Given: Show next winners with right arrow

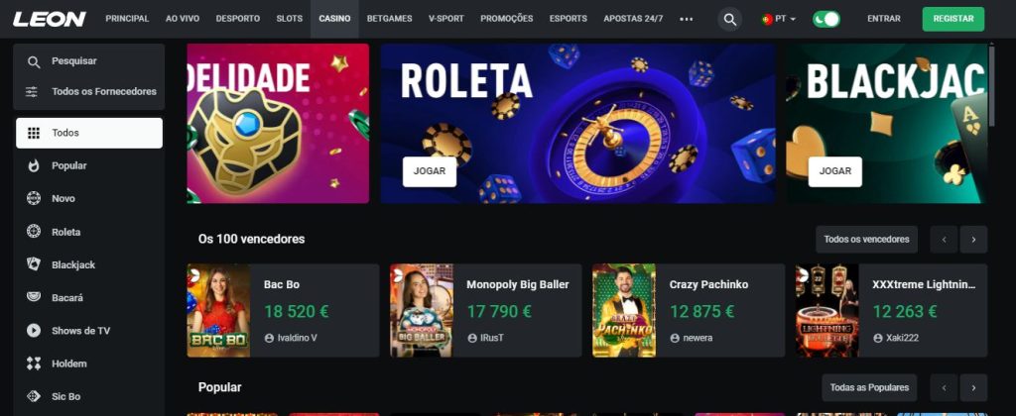Looking at the screenshot, I should click(973, 240).
